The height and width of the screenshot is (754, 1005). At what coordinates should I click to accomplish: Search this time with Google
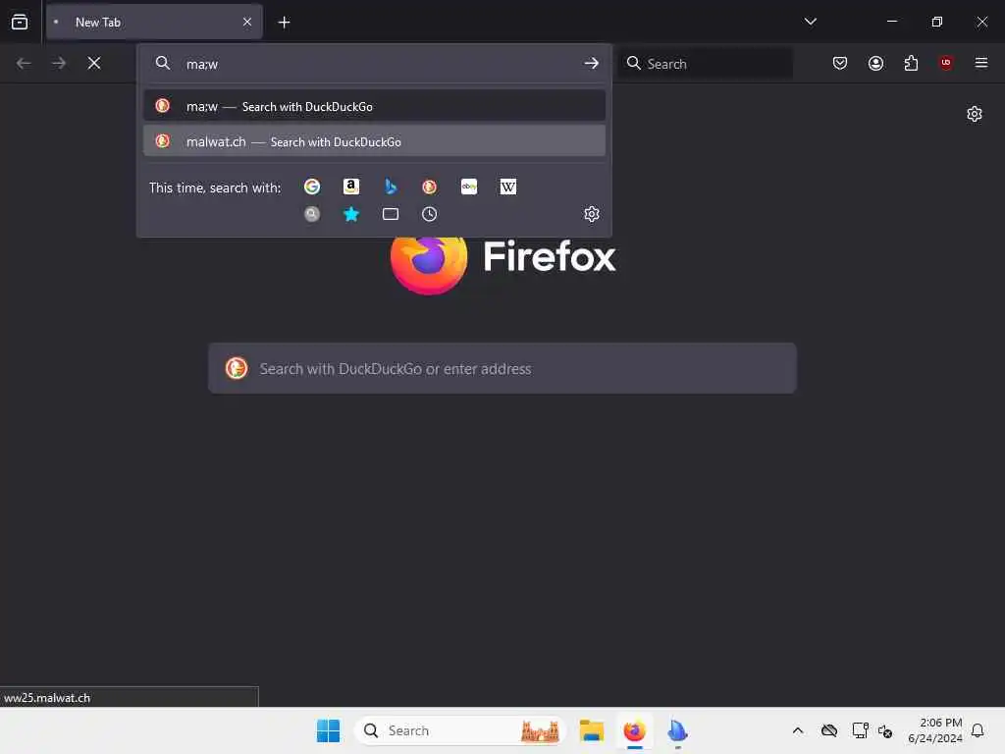312,187
